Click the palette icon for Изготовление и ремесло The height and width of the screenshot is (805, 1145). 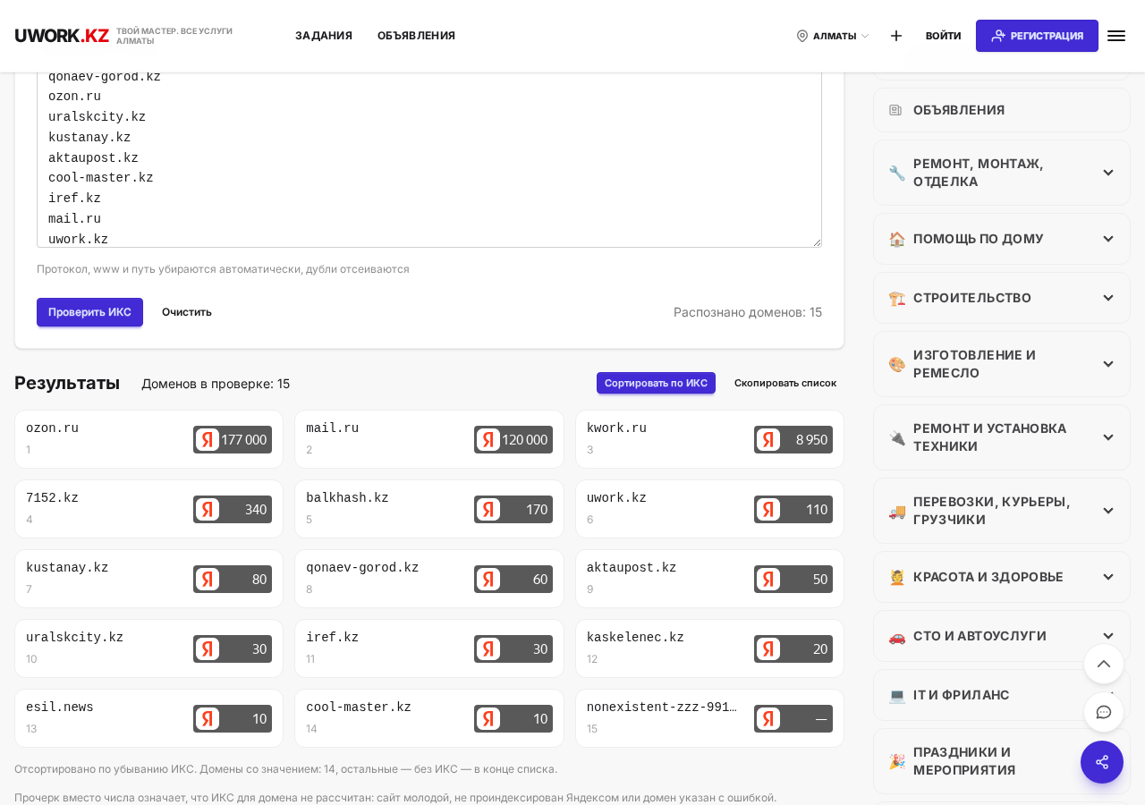pos(896,364)
